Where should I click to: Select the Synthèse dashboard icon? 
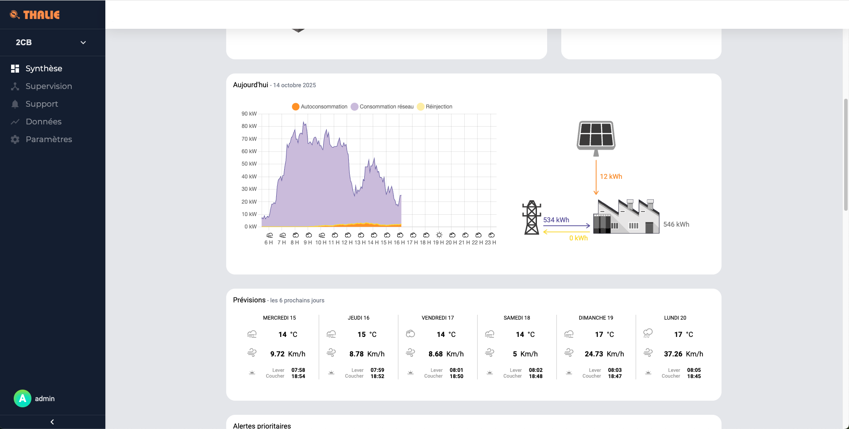point(15,68)
